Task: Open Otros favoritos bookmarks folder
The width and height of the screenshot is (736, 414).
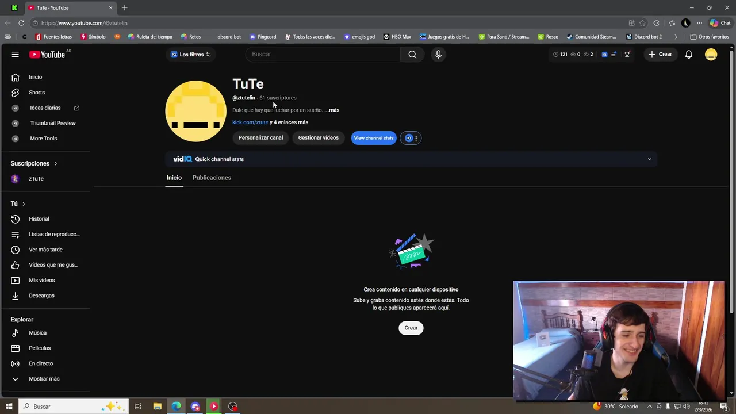Action: [x=710, y=37]
